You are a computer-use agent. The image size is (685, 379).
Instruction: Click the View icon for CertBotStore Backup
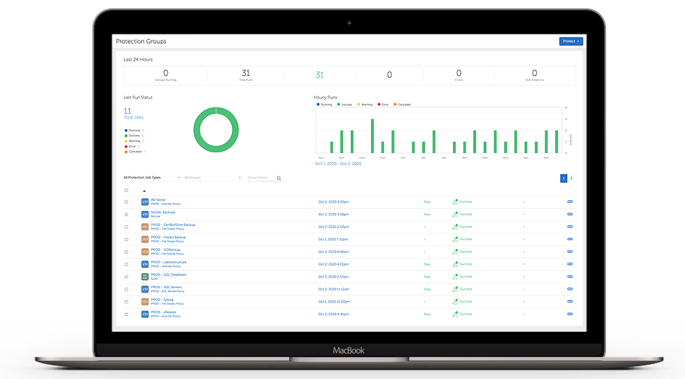(x=145, y=227)
